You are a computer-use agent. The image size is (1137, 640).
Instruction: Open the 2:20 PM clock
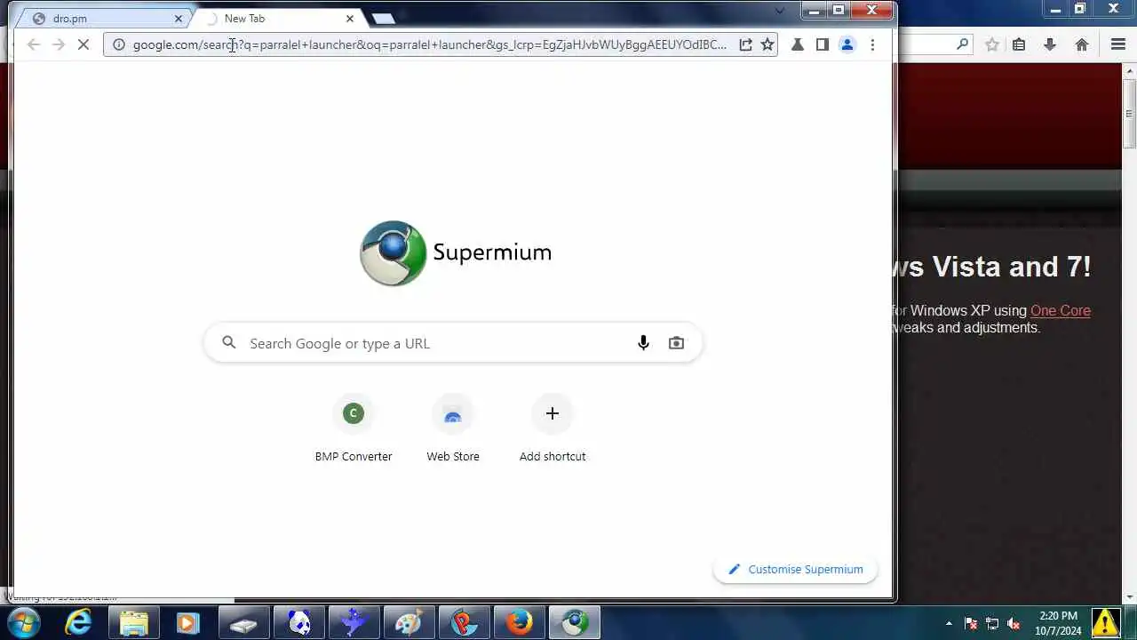tap(1057, 623)
